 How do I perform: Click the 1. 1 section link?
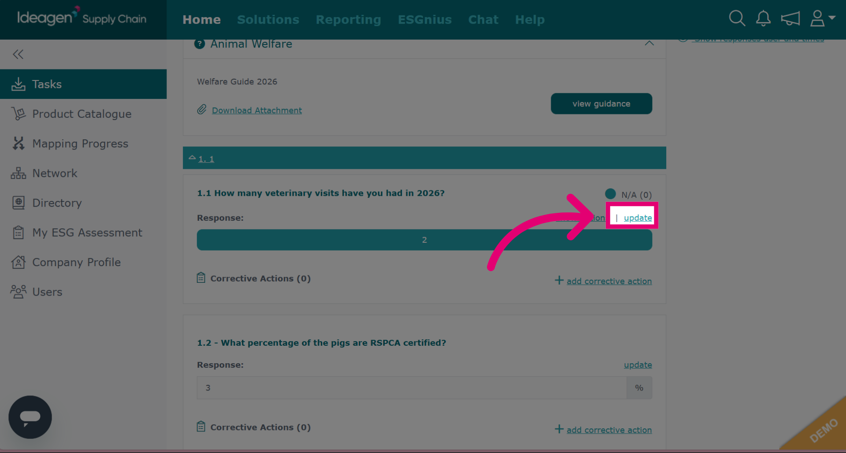(206, 159)
